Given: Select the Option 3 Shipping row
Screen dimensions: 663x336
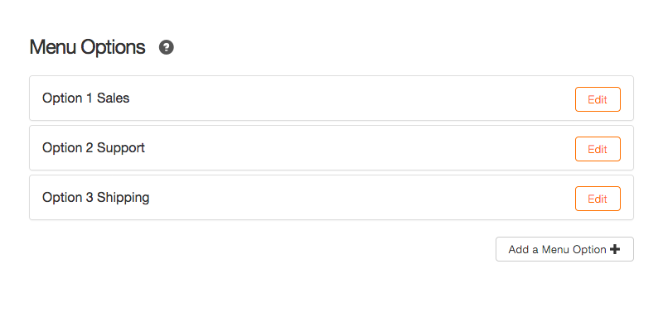Looking at the screenshot, I should click(331, 198).
